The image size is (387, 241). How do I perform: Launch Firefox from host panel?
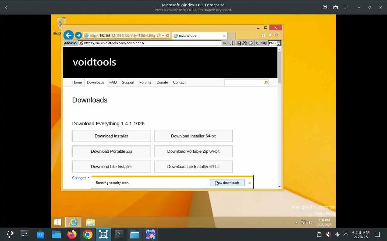point(72,234)
